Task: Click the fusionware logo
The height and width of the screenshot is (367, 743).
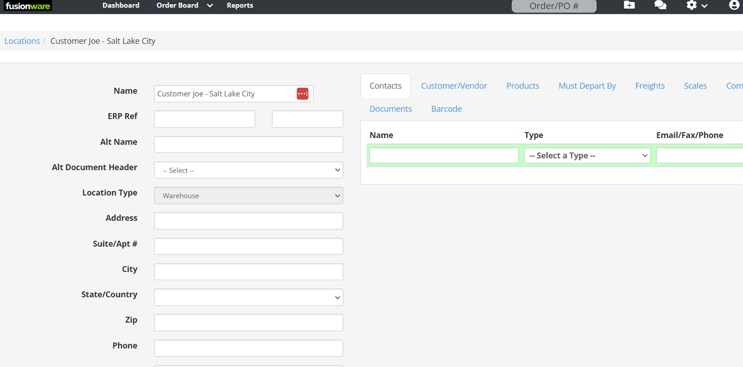Action: point(27,6)
